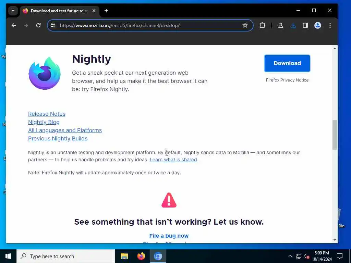Image resolution: width=351 pixels, height=263 pixels.
Task: Switch to Chromium in the taskbar
Action: coord(158,256)
